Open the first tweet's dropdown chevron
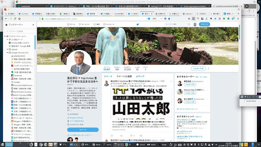The height and width of the screenshot is (147, 261). (x=171, y=81)
